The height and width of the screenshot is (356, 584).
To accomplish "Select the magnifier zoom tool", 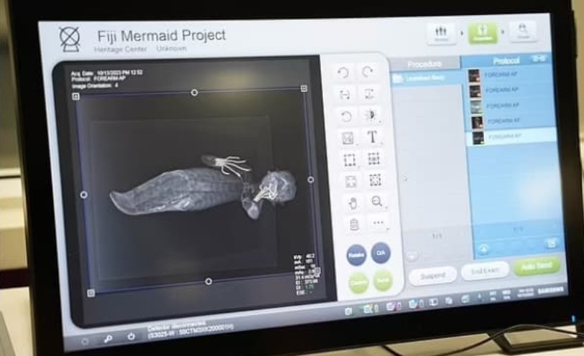I will click(376, 202).
